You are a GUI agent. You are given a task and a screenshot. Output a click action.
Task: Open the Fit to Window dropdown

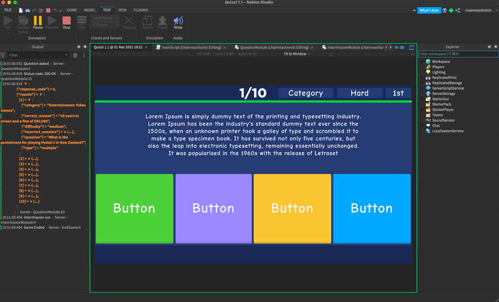296,54
